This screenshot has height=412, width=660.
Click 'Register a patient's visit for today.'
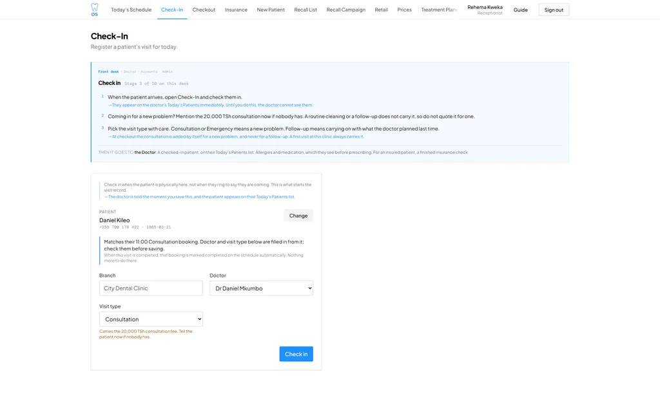coord(134,46)
